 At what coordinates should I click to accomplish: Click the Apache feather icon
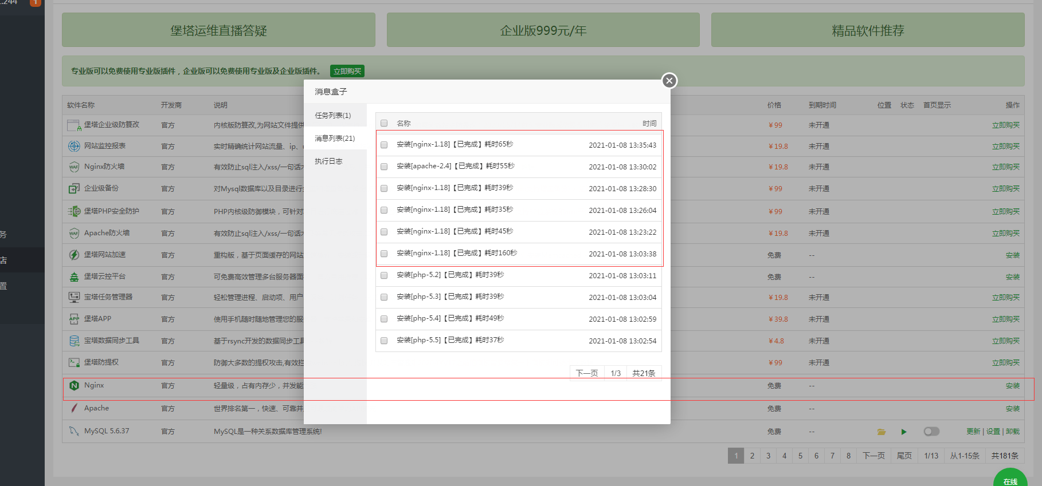pos(74,408)
